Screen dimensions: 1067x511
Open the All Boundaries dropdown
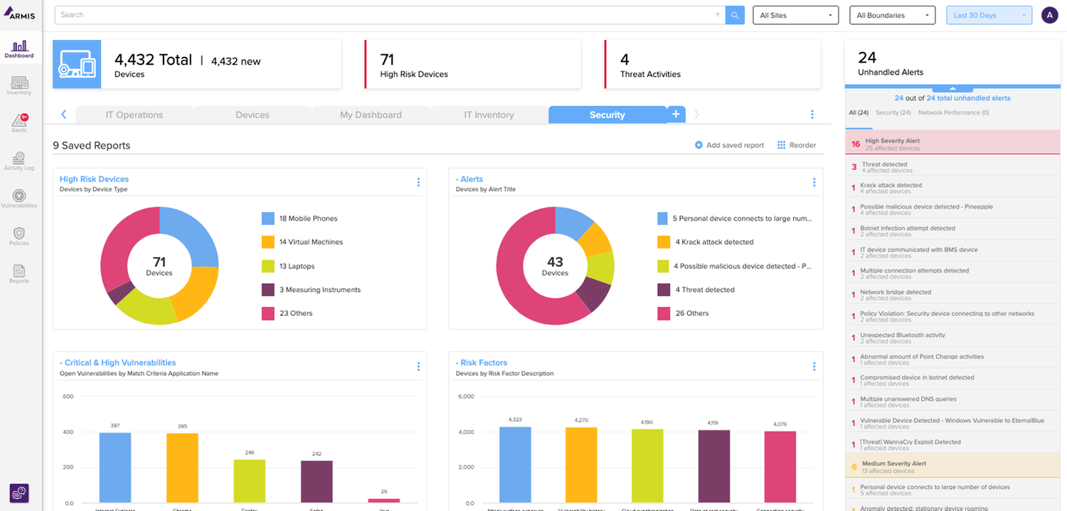[x=892, y=15]
